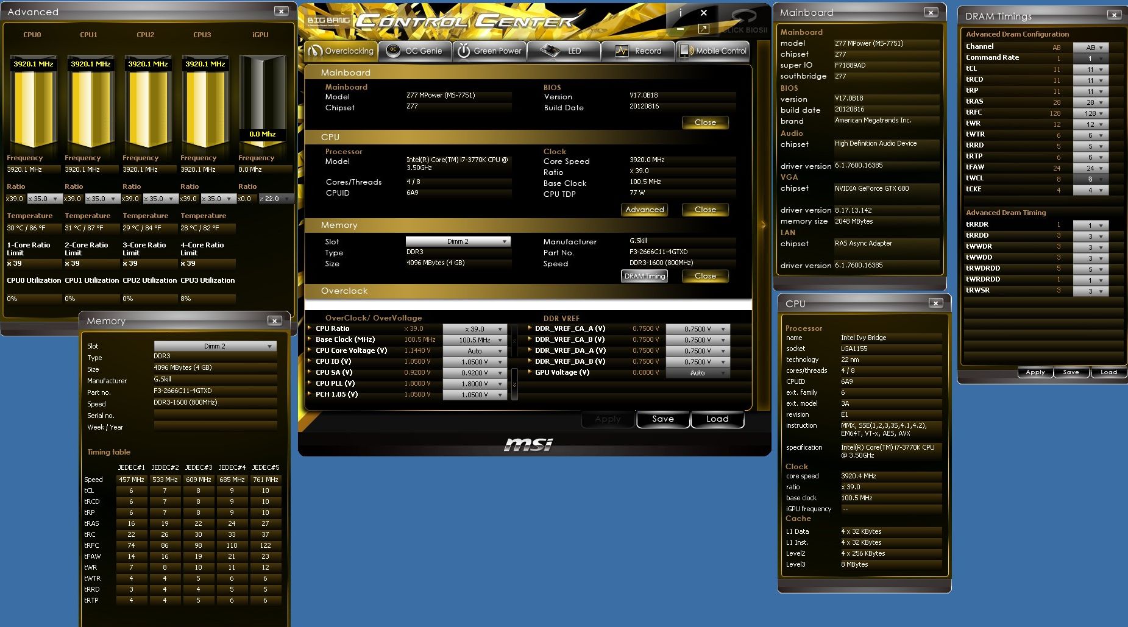
Task: Expand the CPU Core Voltage dropdown
Action: click(500, 351)
